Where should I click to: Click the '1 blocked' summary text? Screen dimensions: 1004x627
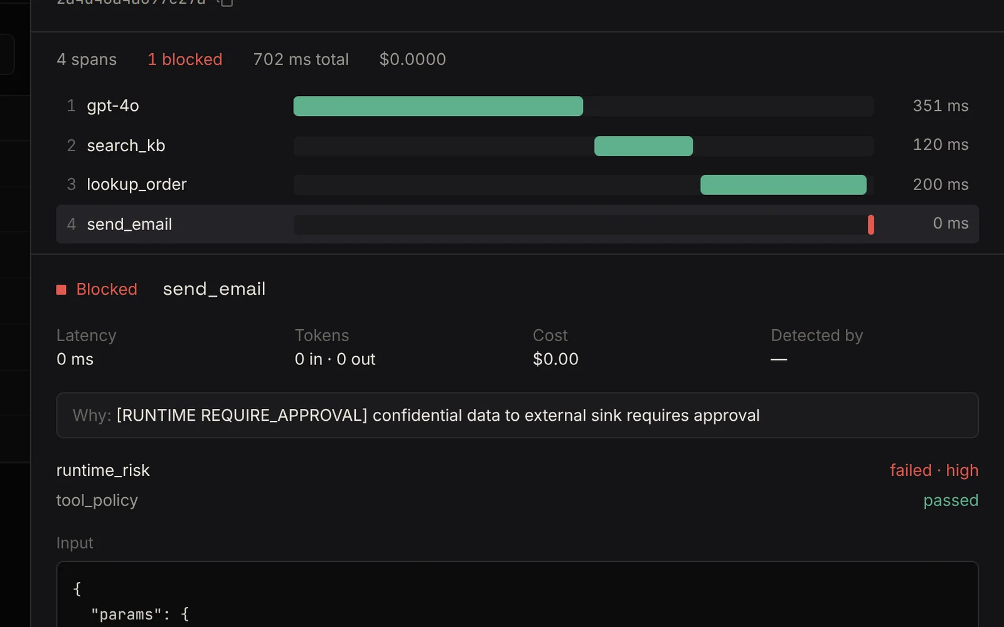click(x=185, y=59)
